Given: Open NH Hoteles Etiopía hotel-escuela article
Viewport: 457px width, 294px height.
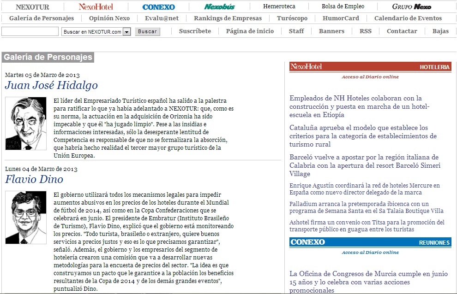Looking at the screenshot, I should click(x=359, y=106).
